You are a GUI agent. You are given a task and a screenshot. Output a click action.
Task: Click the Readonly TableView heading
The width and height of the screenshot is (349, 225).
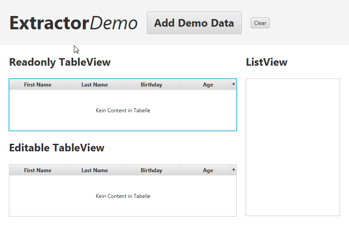pos(60,62)
